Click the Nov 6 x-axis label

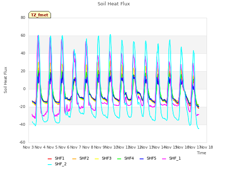click(x=64, y=147)
